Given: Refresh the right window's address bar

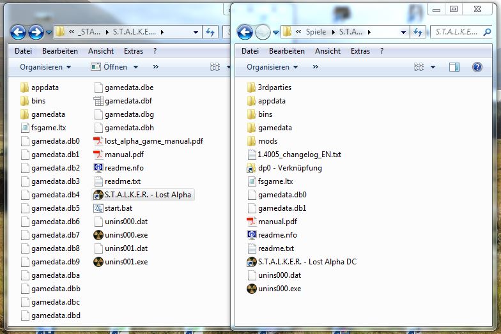Looking at the screenshot, I should tap(418, 32).
